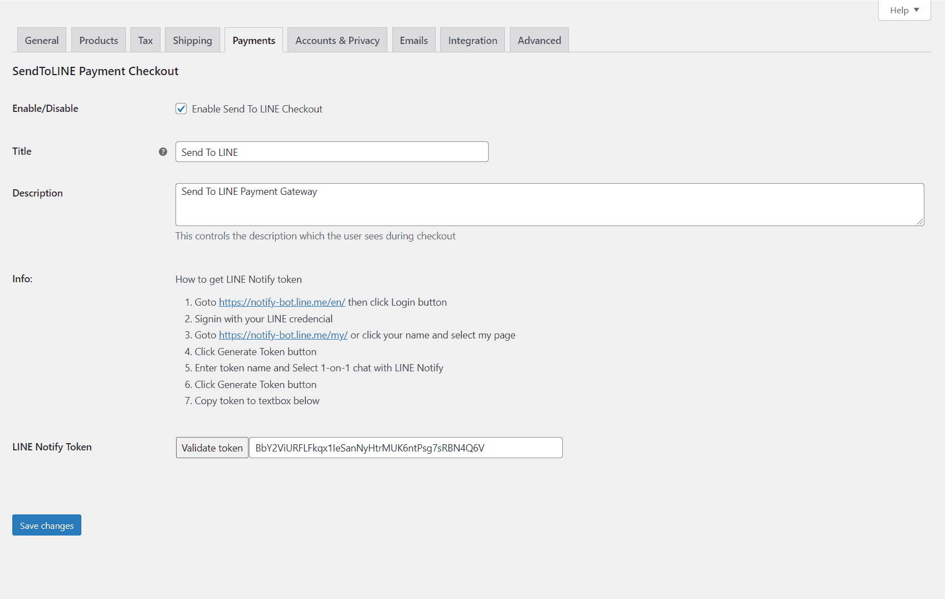Open Accounts & Privacy tab
The width and height of the screenshot is (945, 599).
click(337, 41)
